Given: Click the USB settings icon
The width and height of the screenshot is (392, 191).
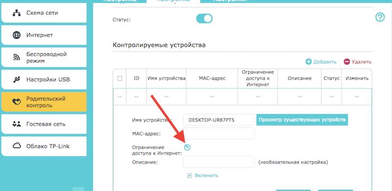Looking at the screenshot, I should coord(16,80).
